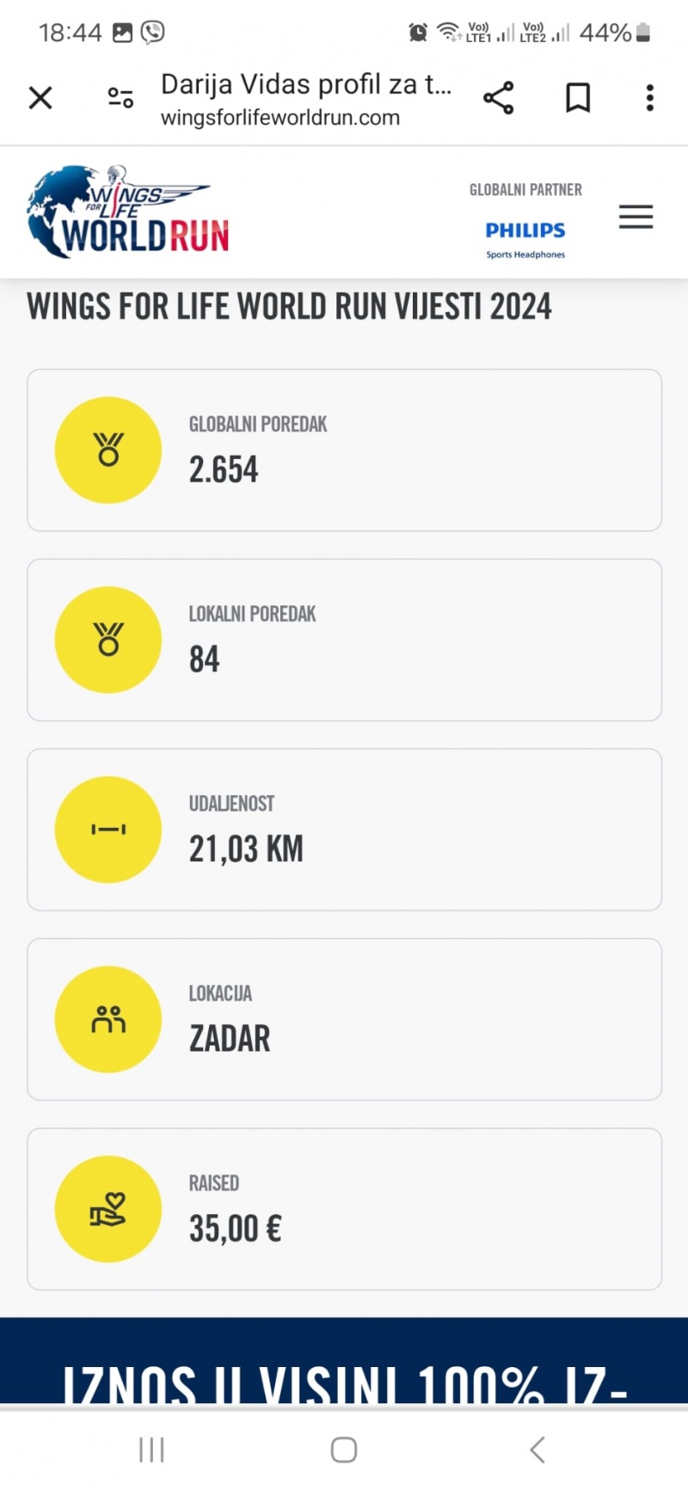Select the Udaljenost 21,03 KM card
This screenshot has width=688, height=1490.
pos(344,830)
